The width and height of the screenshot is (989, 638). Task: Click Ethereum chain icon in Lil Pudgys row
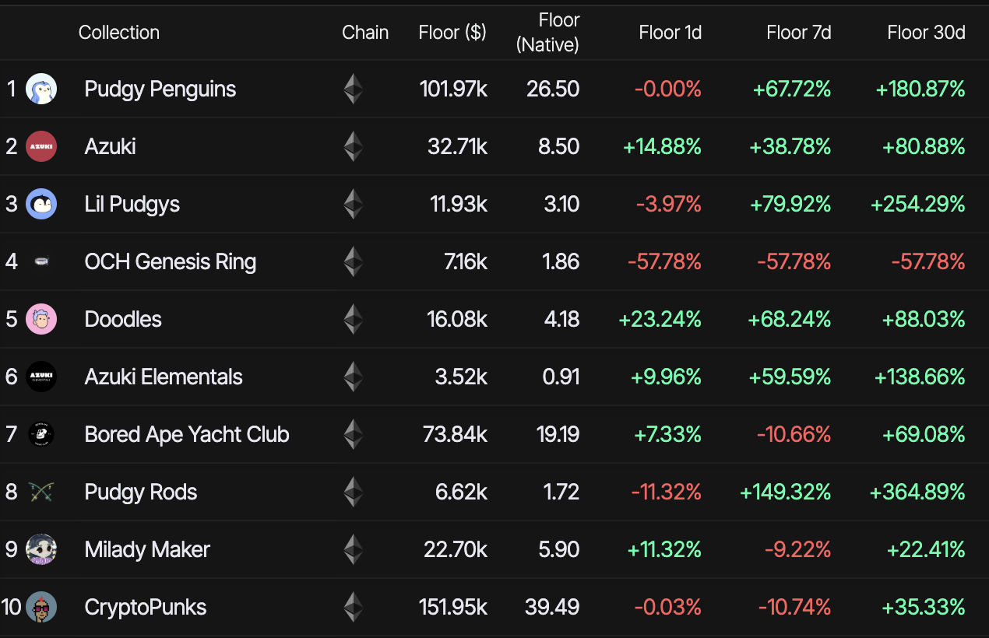pyautogui.click(x=354, y=204)
